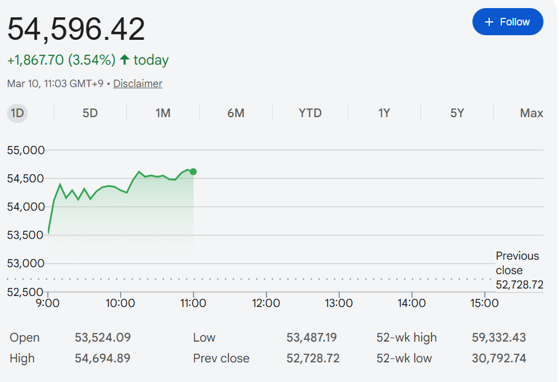Click the green up arrow icon
The image size is (559, 382).
(x=125, y=59)
